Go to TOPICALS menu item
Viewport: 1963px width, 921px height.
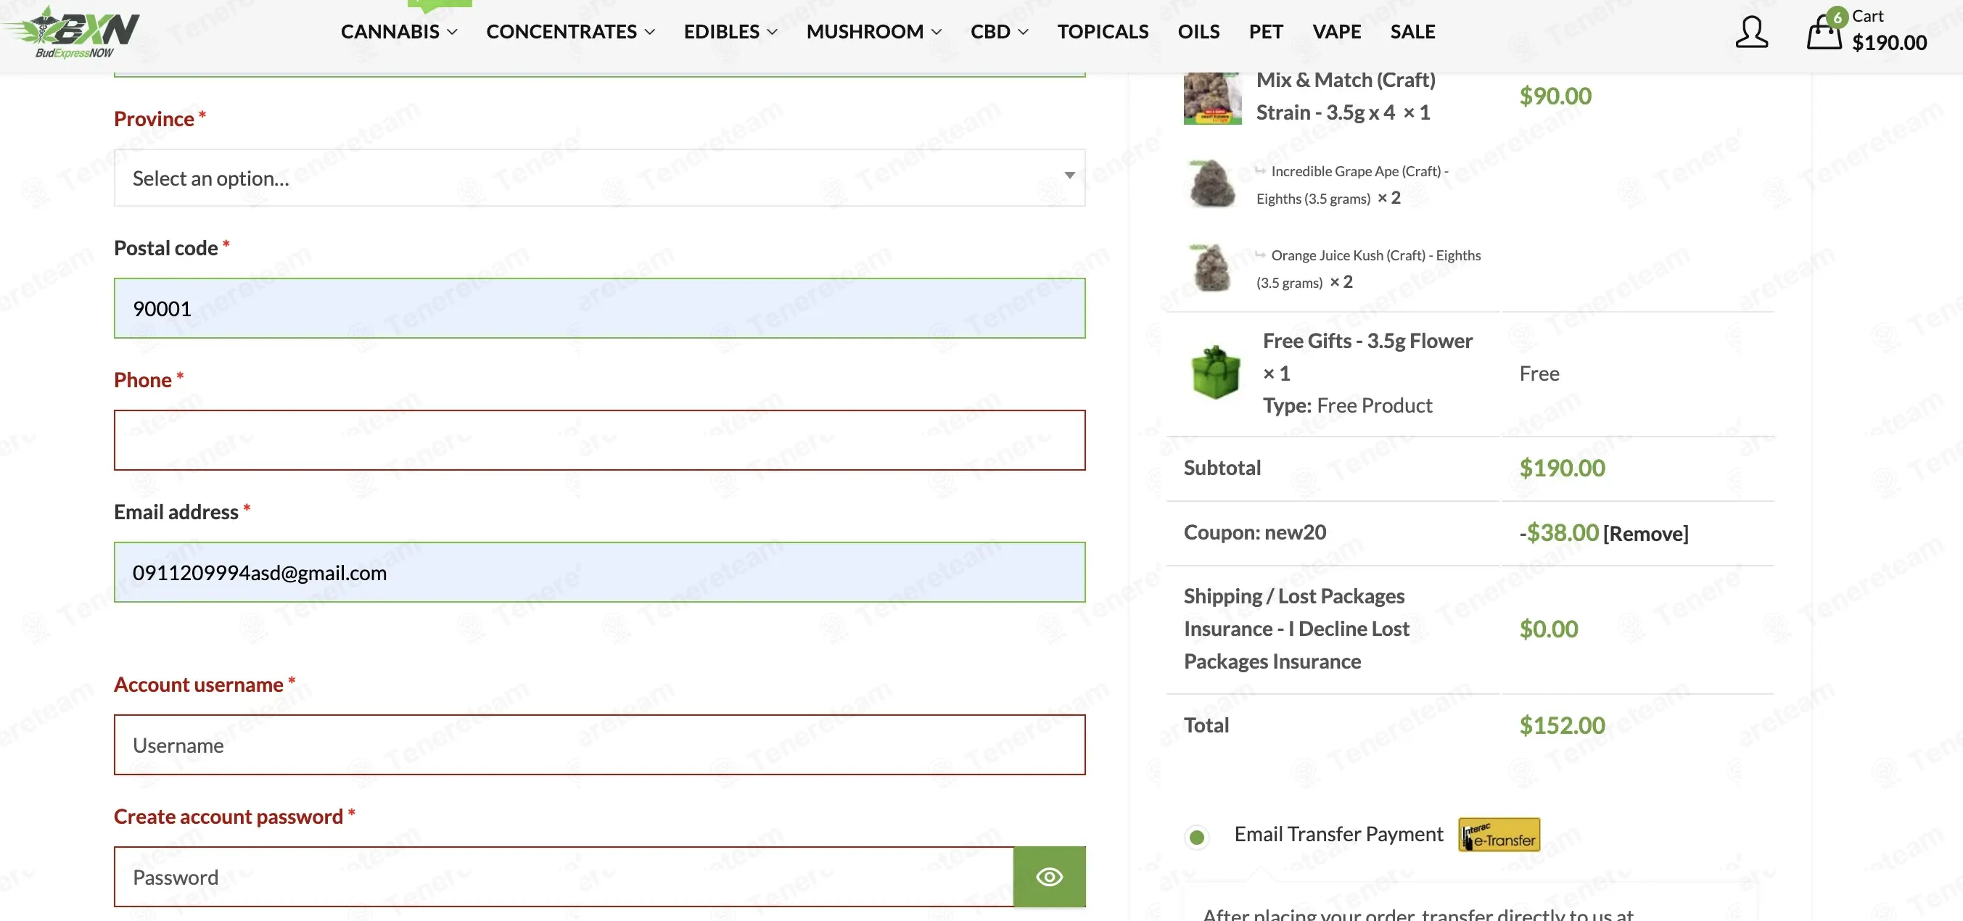coord(1103,32)
